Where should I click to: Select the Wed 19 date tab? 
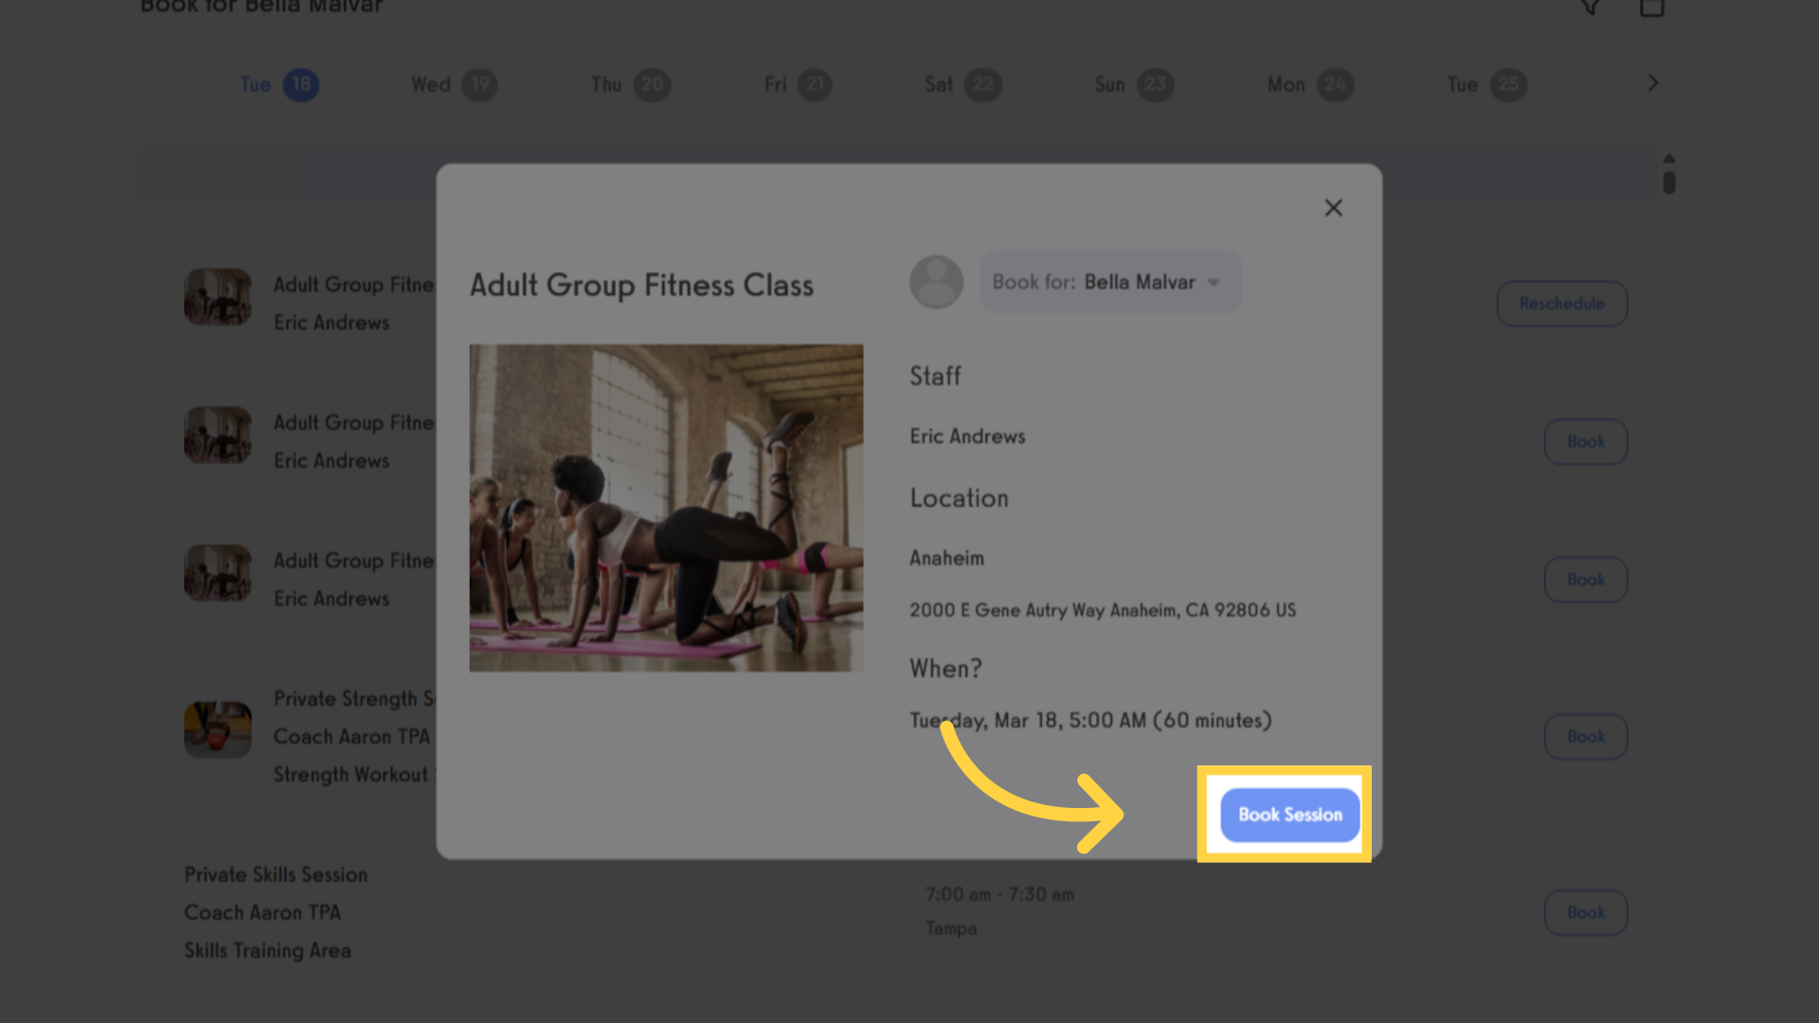tap(454, 85)
